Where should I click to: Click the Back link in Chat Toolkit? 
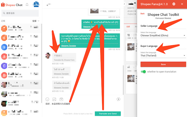pyautogui.click(x=142, y=14)
